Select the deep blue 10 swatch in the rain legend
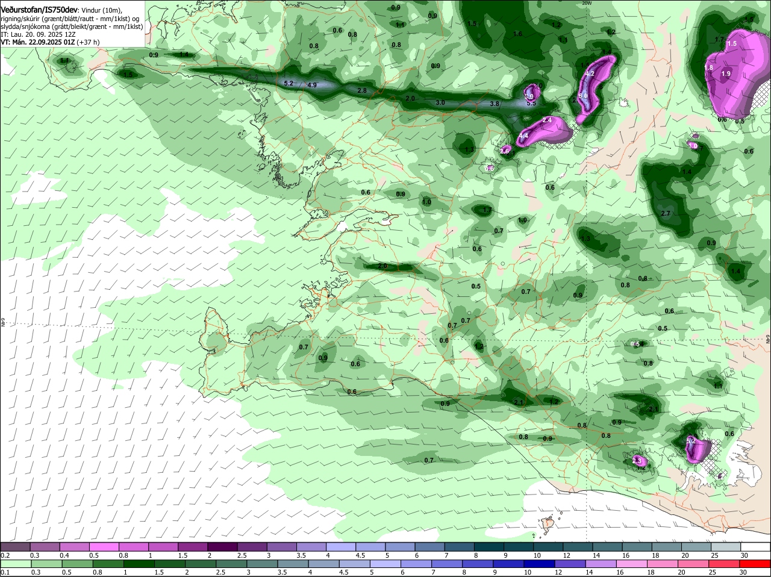 [x=540, y=564]
